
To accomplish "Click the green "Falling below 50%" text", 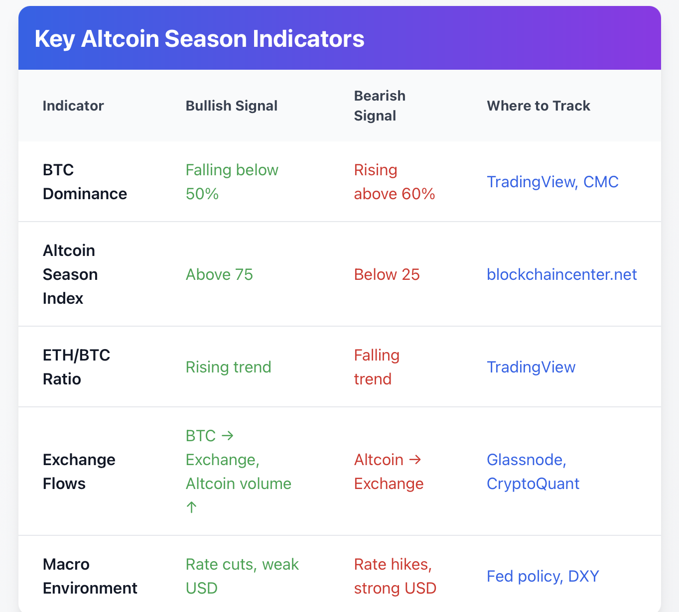I will tap(232, 182).
